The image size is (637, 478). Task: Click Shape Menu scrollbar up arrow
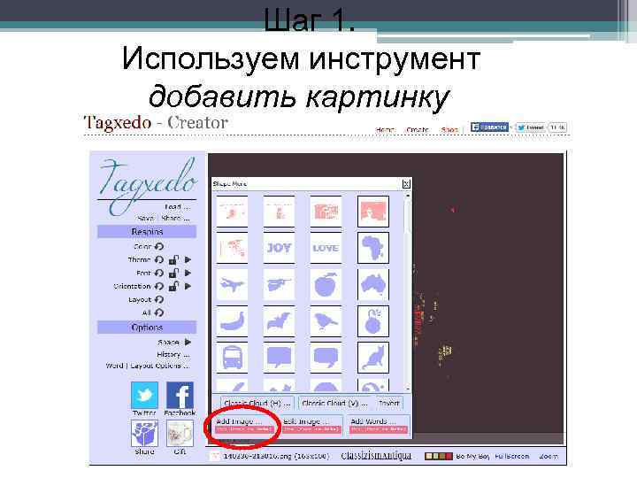click(x=408, y=196)
